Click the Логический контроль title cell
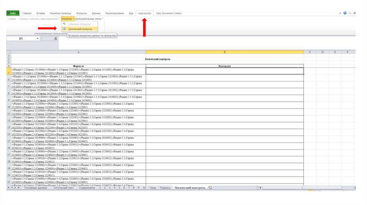Screen dimensions: 367x205 157,59
